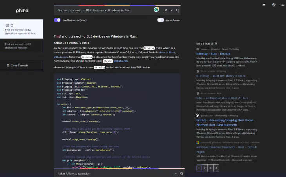This screenshot has width=286, height=177.
Task: Clear the search query with the X icon
Action: [166, 11]
